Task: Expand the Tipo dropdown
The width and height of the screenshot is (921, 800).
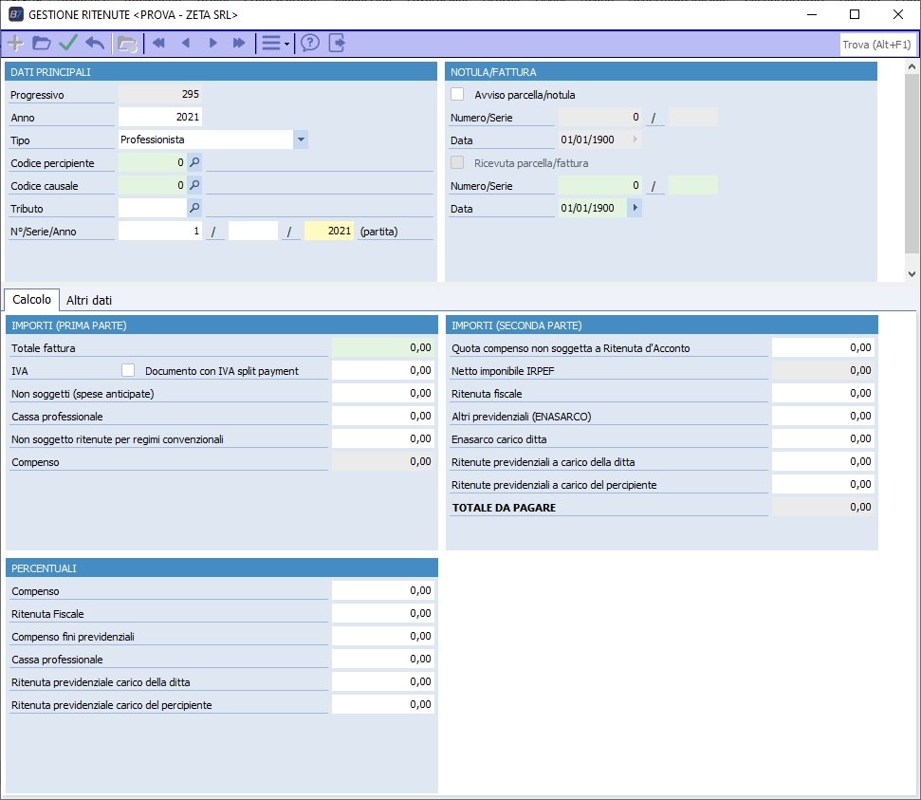Action: (x=301, y=140)
